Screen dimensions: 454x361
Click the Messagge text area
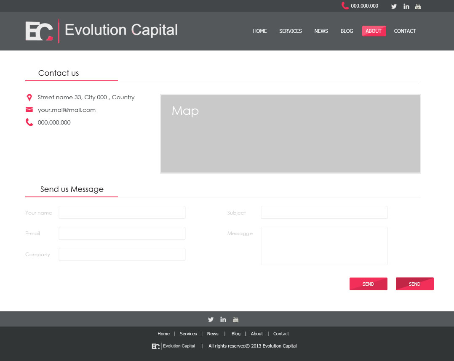324,246
